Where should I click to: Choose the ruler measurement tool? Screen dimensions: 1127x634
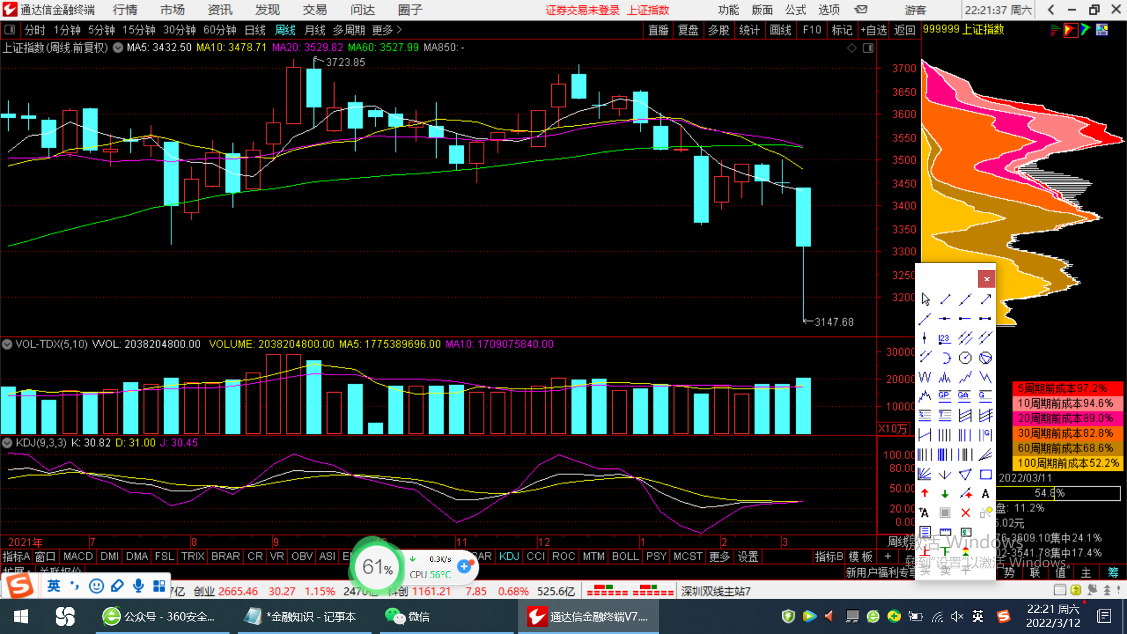[x=945, y=532]
